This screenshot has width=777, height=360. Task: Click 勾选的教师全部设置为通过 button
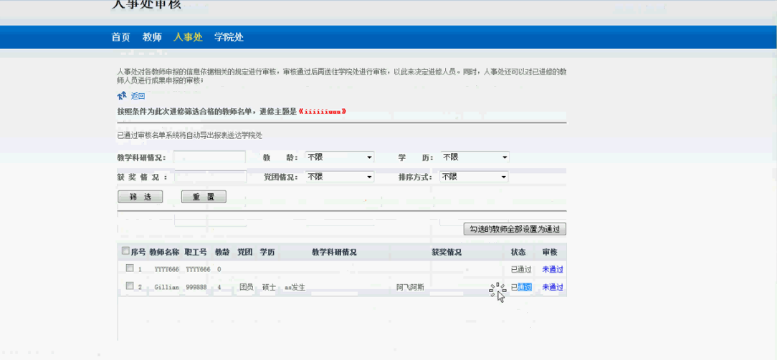[515, 229]
